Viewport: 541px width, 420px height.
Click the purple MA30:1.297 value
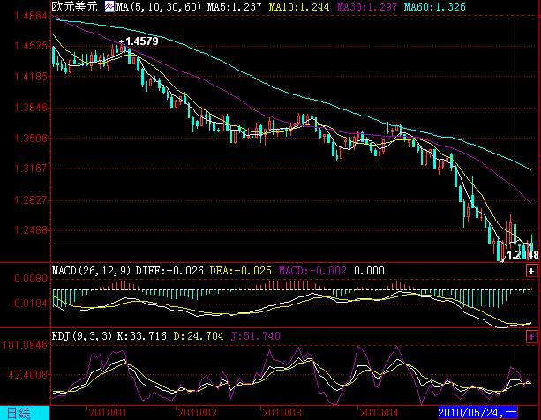(367, 6)
